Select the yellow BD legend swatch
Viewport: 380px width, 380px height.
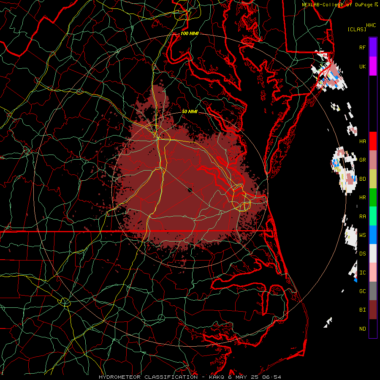373,179
